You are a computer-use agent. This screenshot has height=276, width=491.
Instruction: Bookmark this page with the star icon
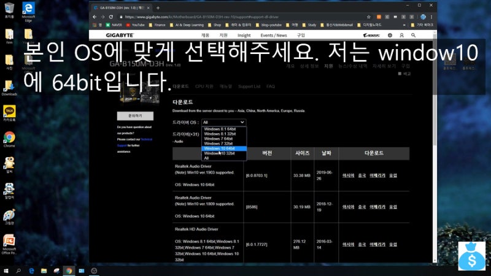click(369, 17)
